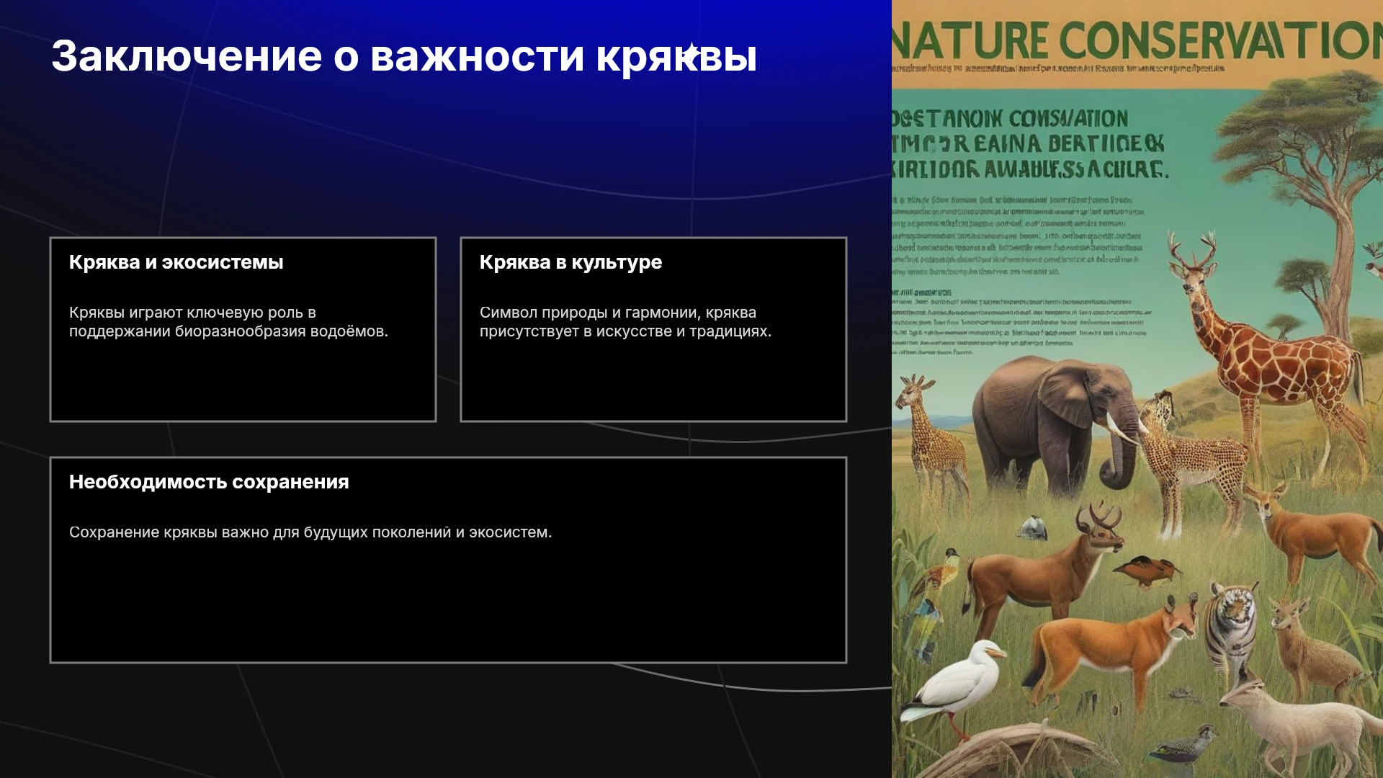The height and width of the screenshot is (778, 1383).
Task: Click the star sparkle icon in the title
Action: click(691, 53)
